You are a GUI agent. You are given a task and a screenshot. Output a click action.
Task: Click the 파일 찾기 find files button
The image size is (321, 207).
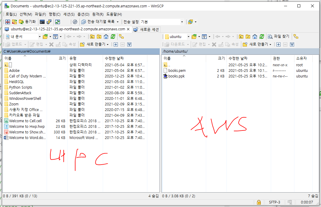(x=278, y=37)
